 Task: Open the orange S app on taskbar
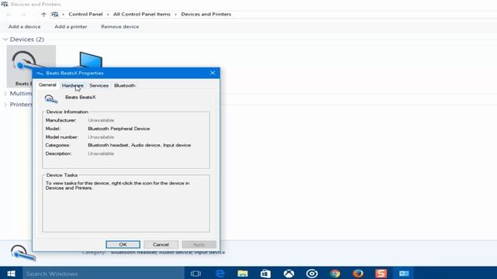pyautogui.click(x=381, y=274)
